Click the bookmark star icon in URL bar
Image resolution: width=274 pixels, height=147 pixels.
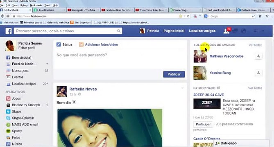tap(181, 16)
